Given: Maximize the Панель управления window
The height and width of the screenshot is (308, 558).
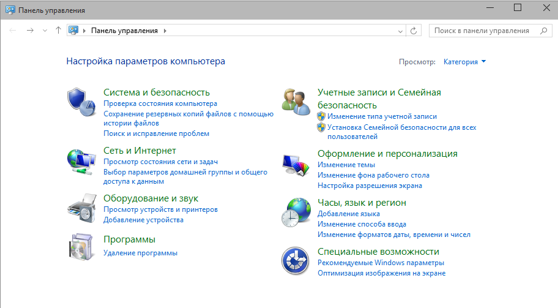Looking at the screenshot, I should tap(518, 8).
